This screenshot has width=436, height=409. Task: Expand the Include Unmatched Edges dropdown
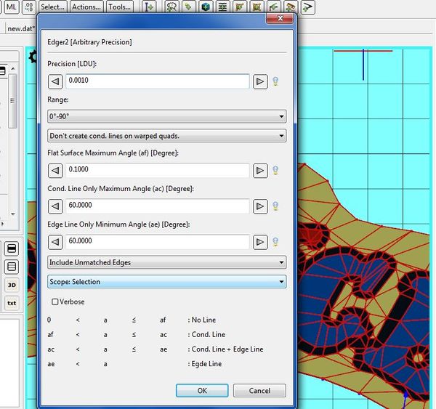tap(166, 262)
